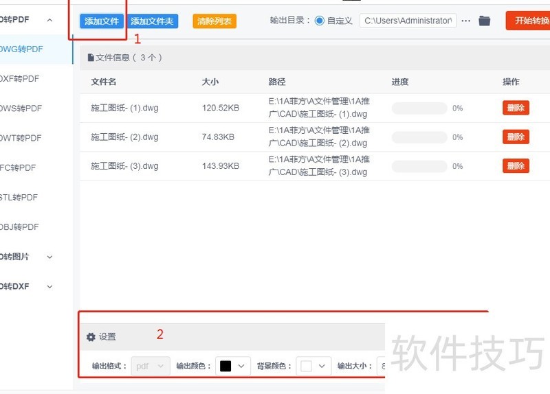Click the black output color swatch

(225, 366)
